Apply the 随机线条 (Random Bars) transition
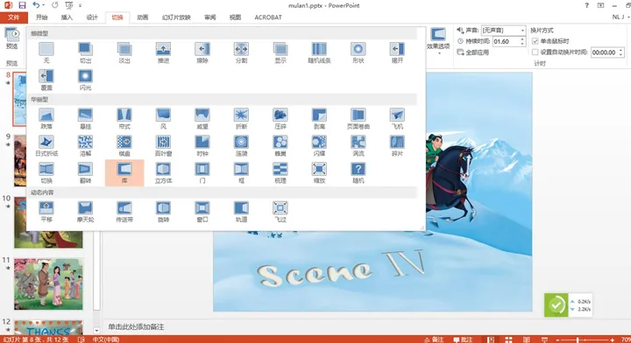The width and height of the screenshot is (631, 343). 319,52
